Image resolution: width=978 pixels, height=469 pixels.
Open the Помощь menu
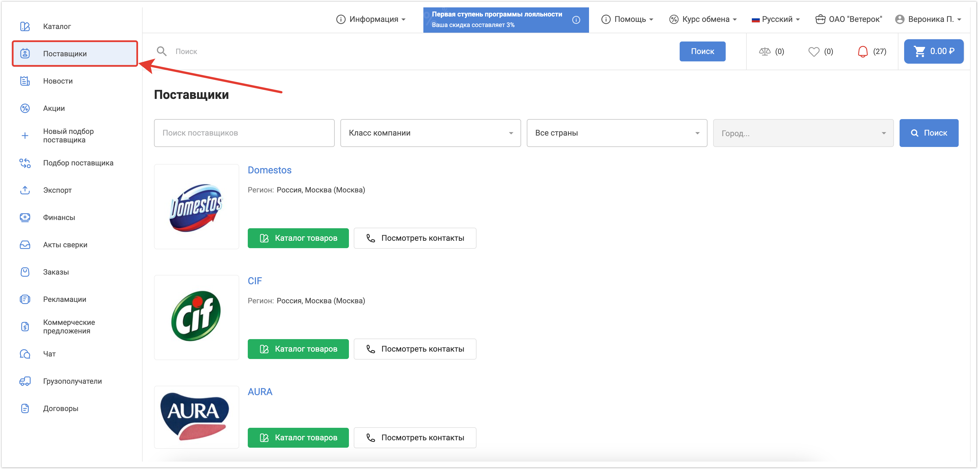tap(627, 19)
